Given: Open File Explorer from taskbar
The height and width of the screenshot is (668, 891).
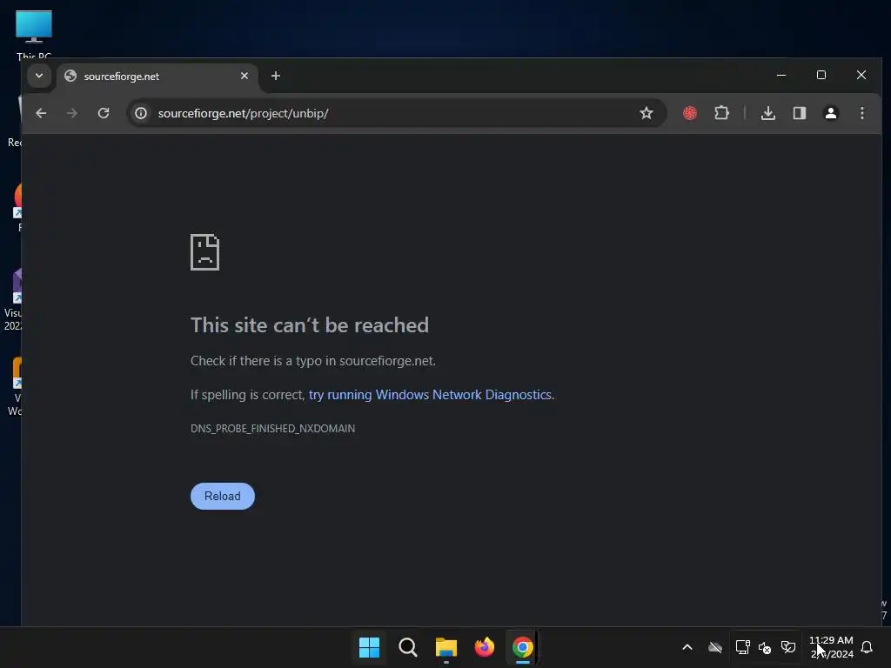Looking at the screenshot, I should pos(446,647).
